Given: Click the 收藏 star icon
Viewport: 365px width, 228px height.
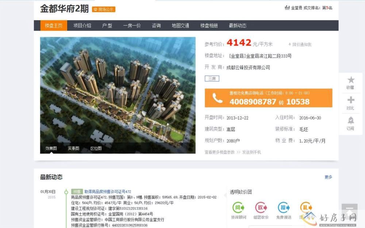Looking at the screenshot, I should click(x=351, y=80).
